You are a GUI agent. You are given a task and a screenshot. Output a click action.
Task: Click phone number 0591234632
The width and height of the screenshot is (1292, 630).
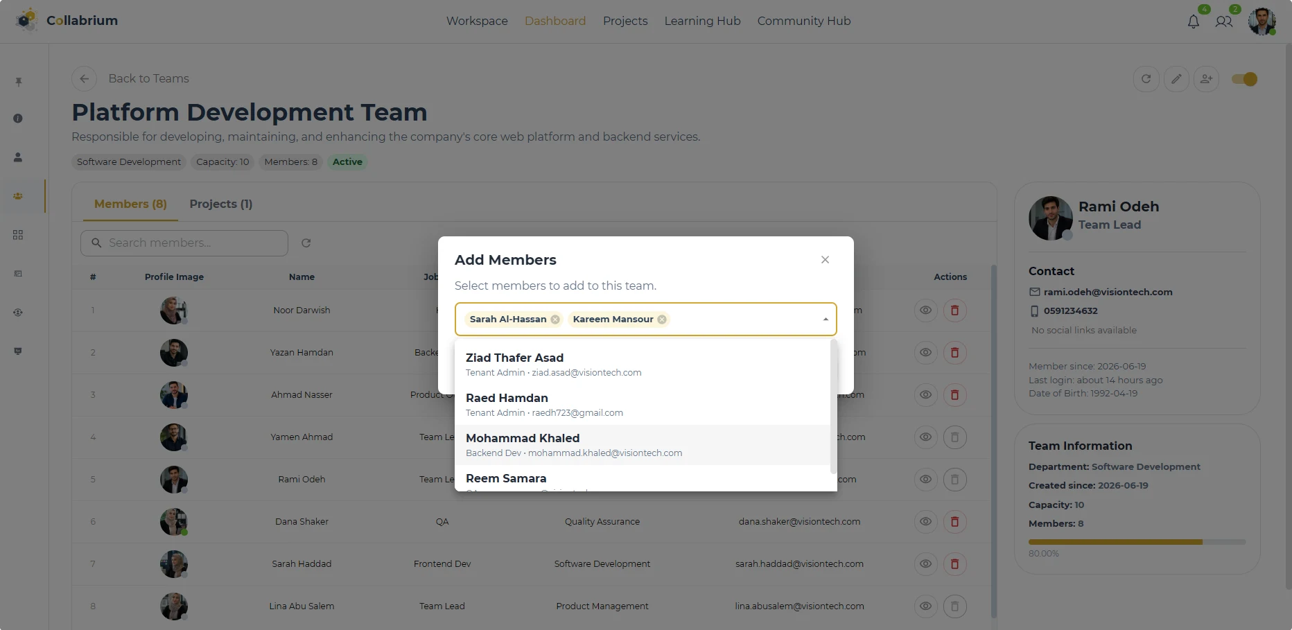point(1070,311)
